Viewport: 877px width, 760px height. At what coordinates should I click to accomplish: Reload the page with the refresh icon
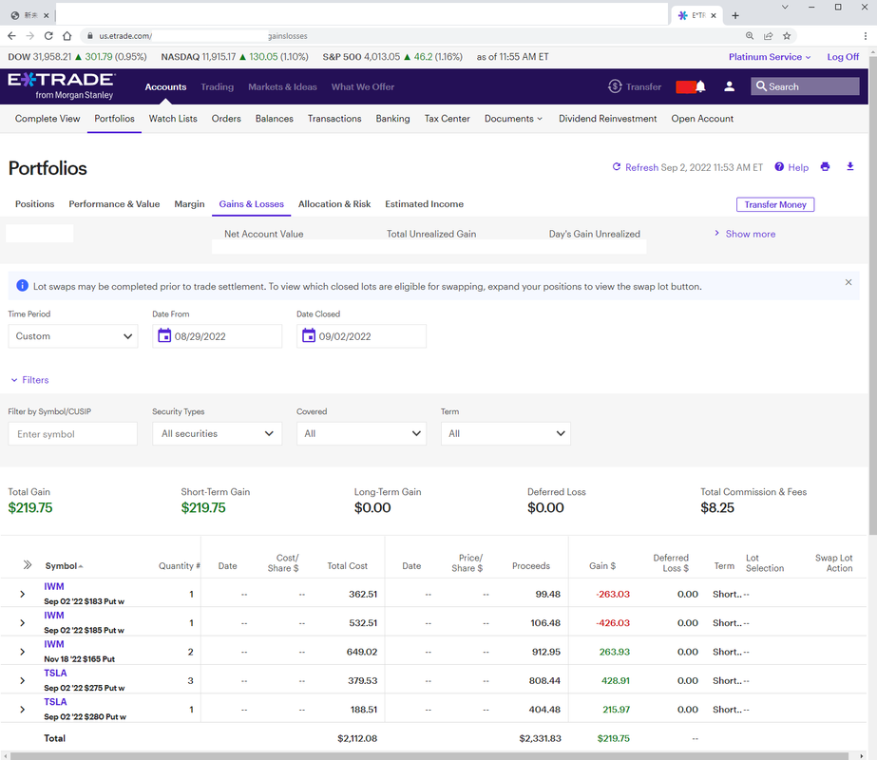point(48,36)
